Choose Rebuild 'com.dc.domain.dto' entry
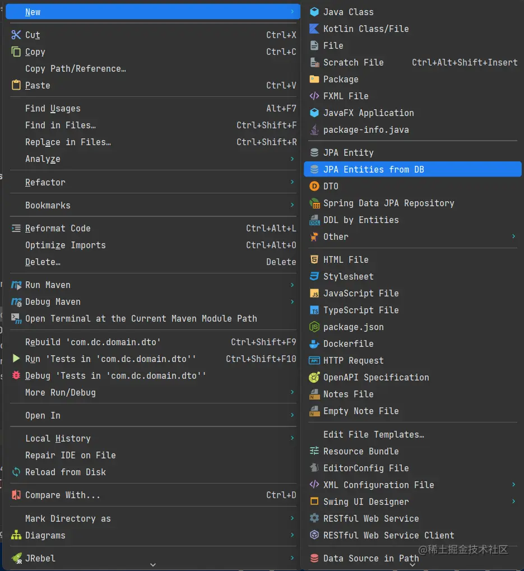The width and height of the screenshot is (524, 571). click(153, 342)
